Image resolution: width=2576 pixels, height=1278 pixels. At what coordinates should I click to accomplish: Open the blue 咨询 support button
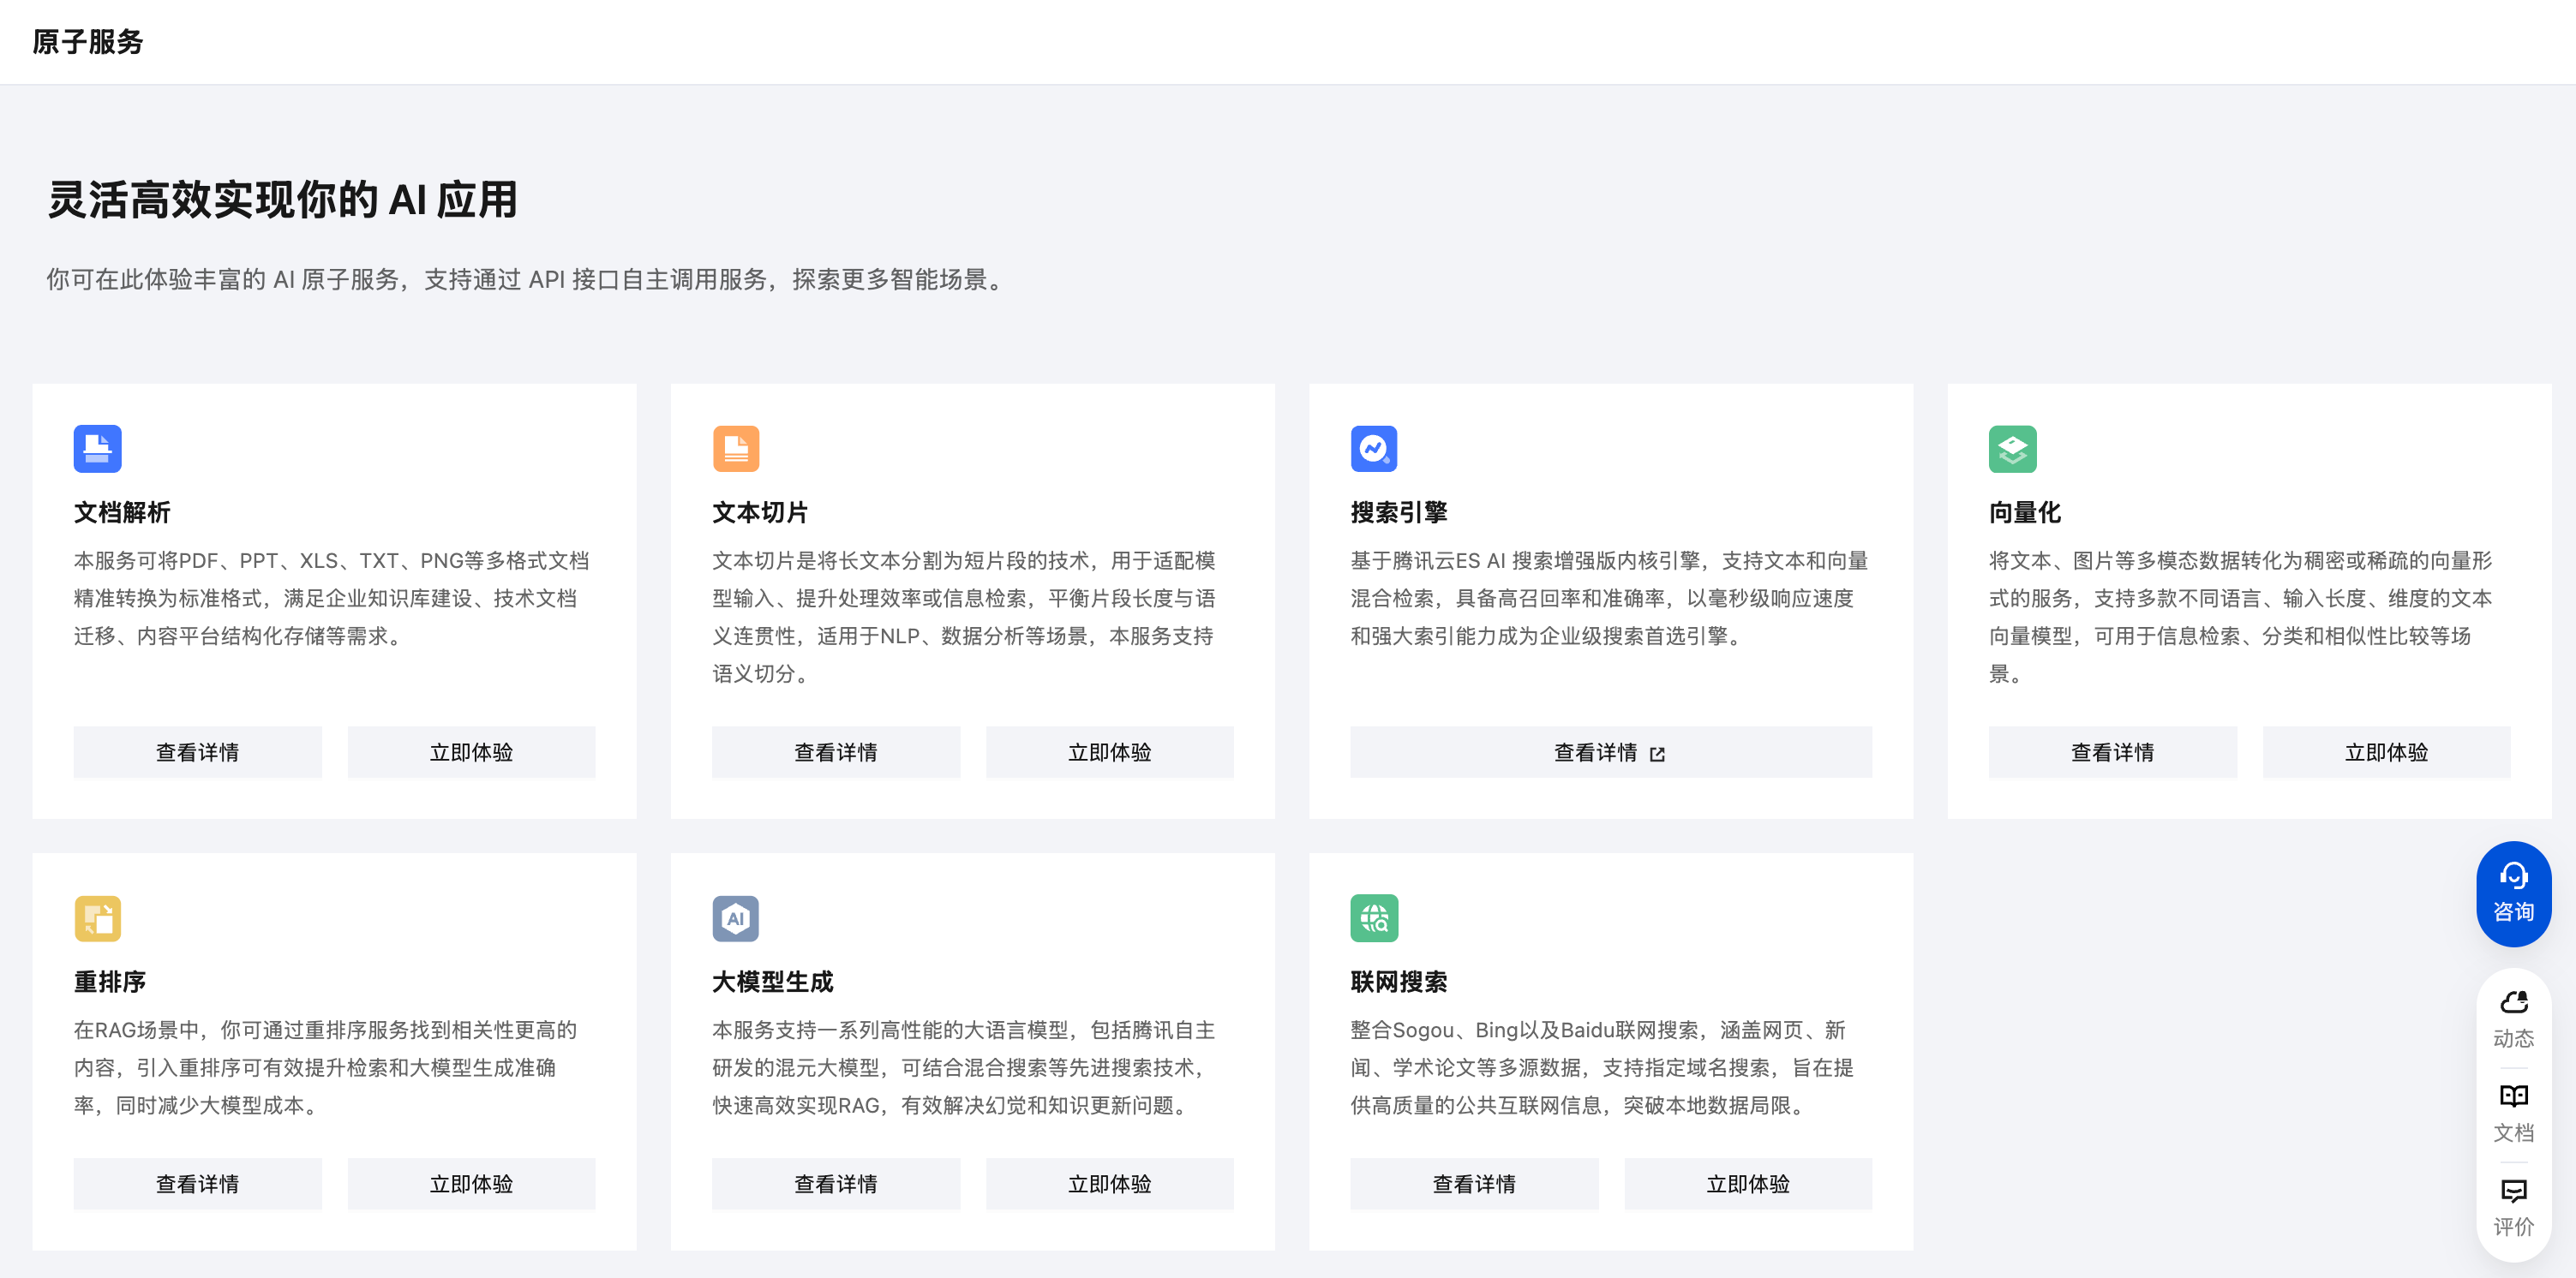pyautogui.click(x=2512, y=893)
